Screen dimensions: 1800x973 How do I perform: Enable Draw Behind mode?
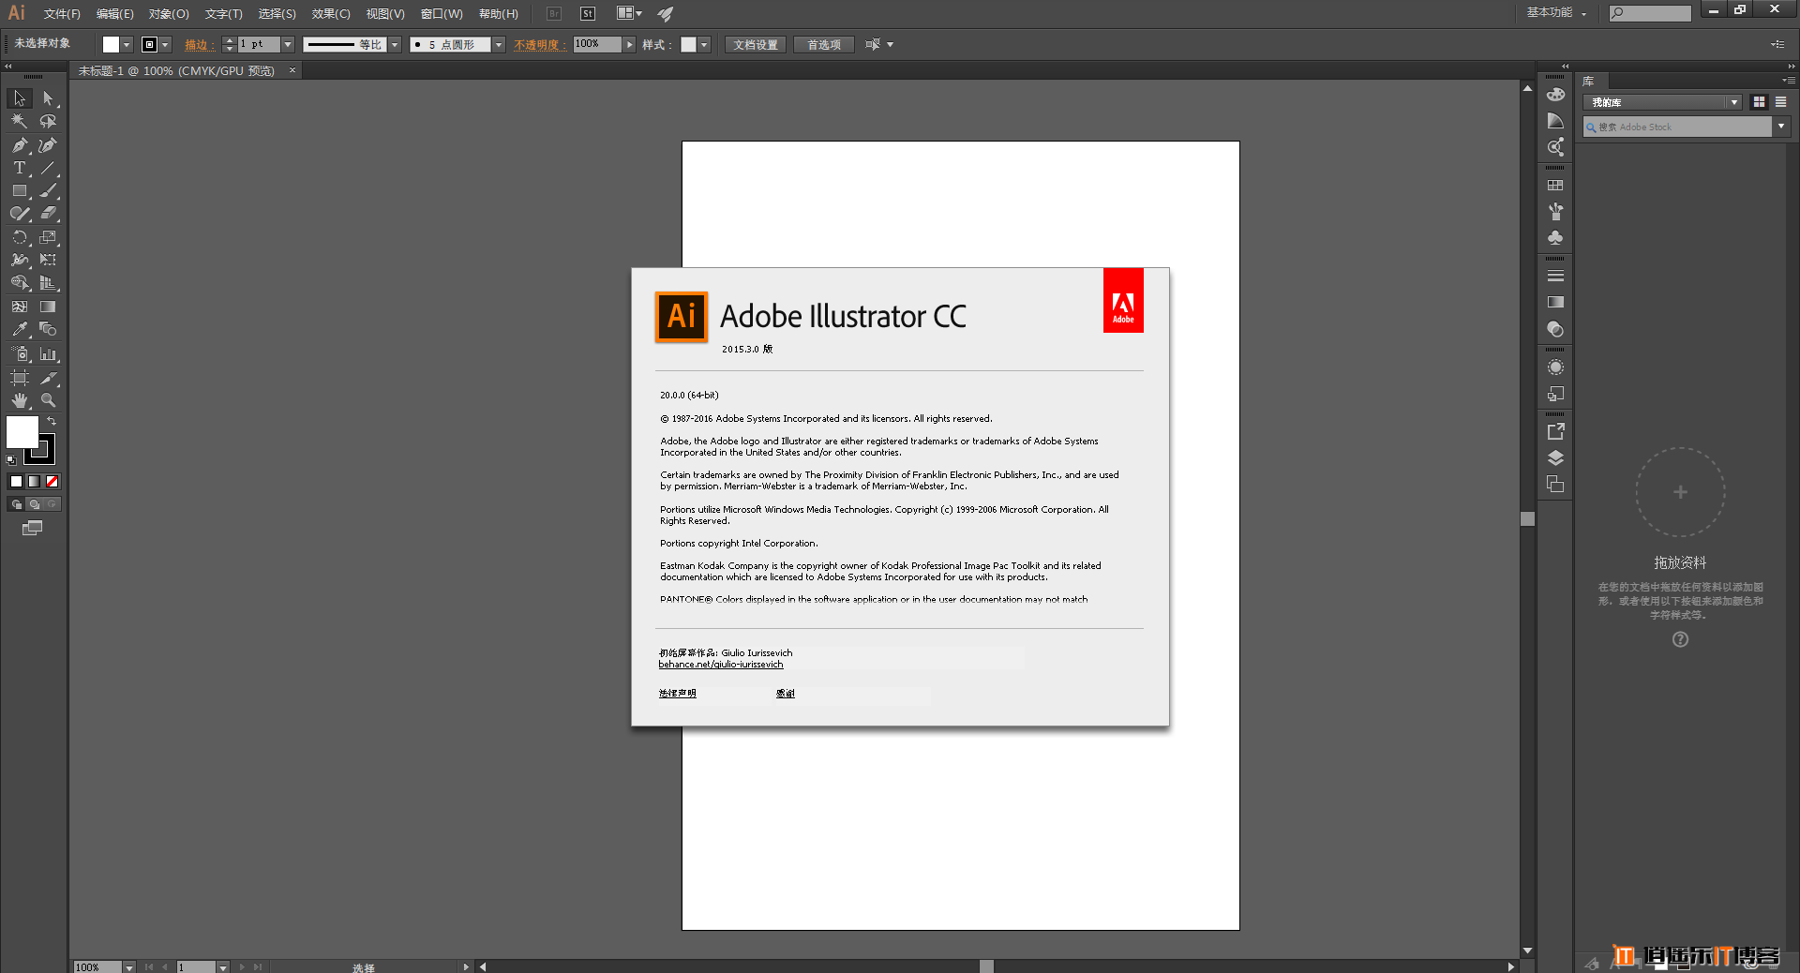[x=35, y=504]
